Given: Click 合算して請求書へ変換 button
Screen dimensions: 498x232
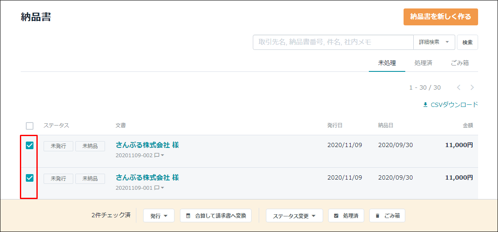Looking at the screenshot, I should [x=215, y=216].
